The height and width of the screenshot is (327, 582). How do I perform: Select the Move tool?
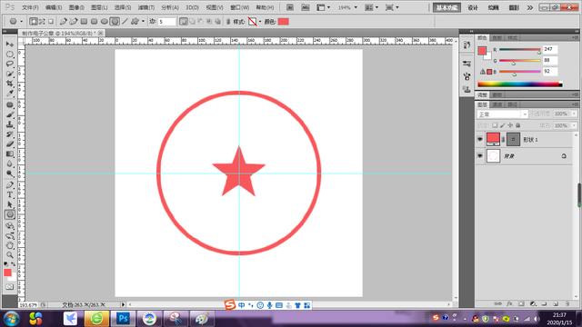pos(10,45)
